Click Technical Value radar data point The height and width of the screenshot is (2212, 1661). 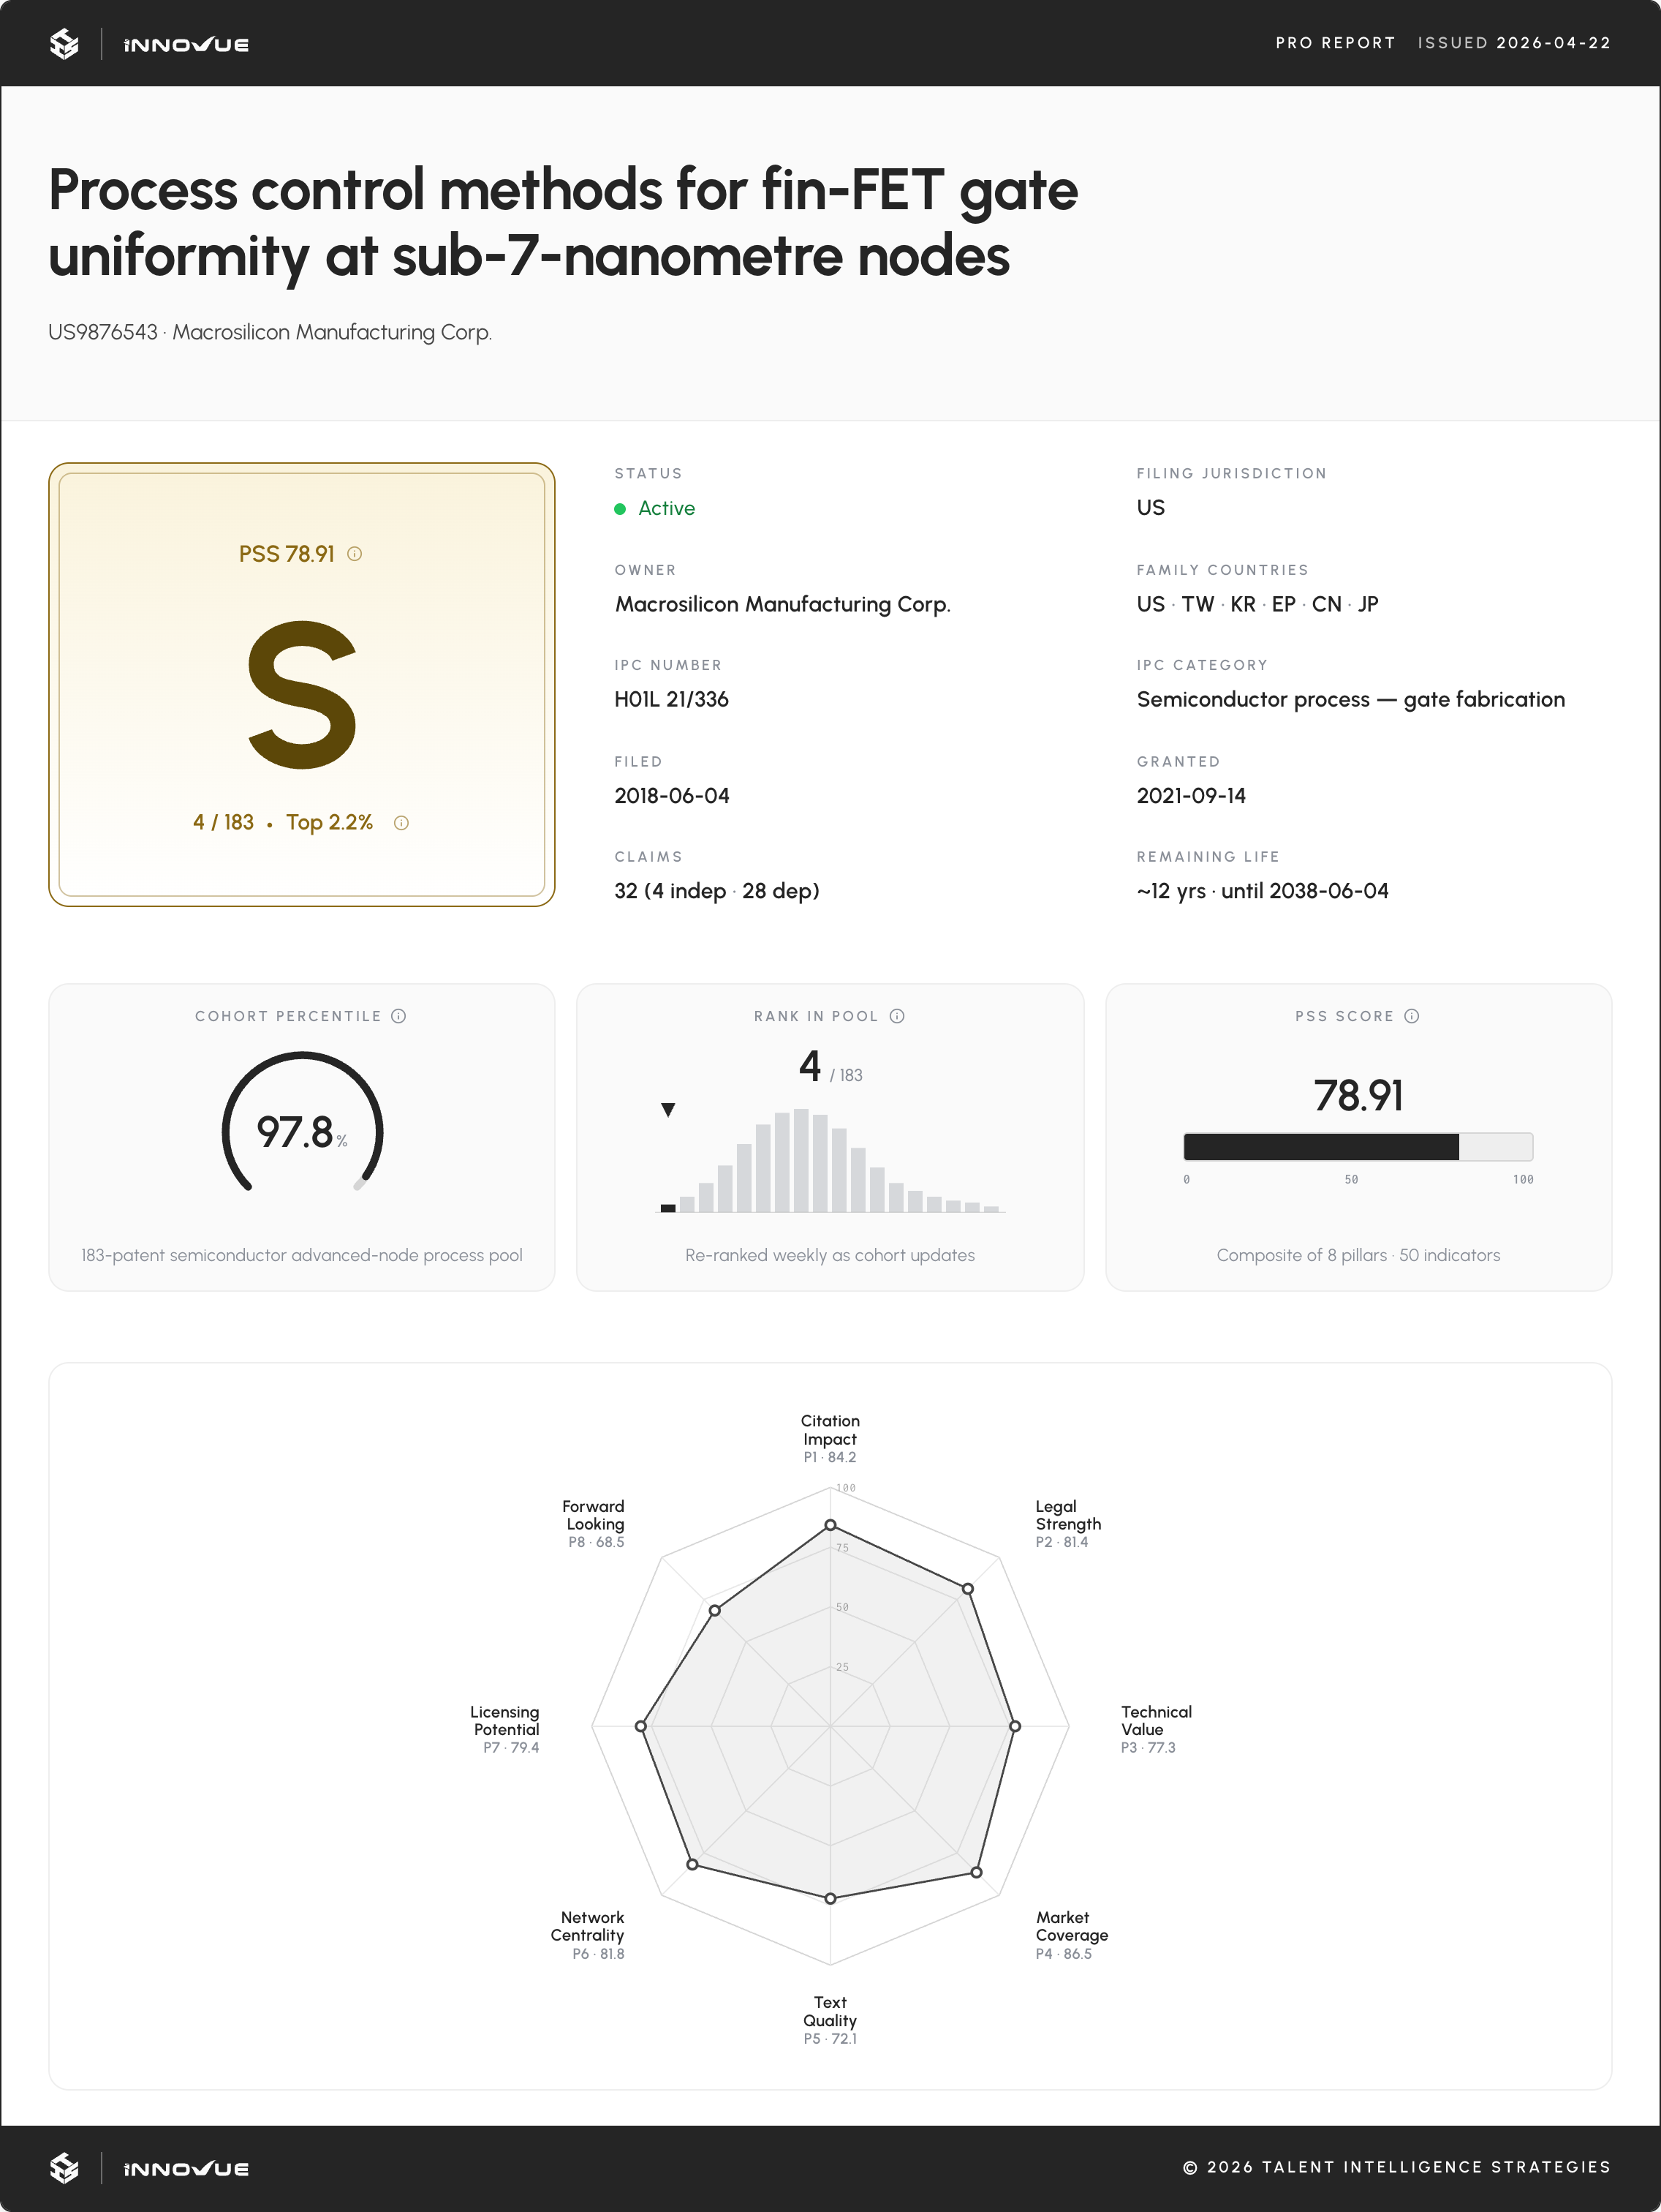coord(1015,1726)
